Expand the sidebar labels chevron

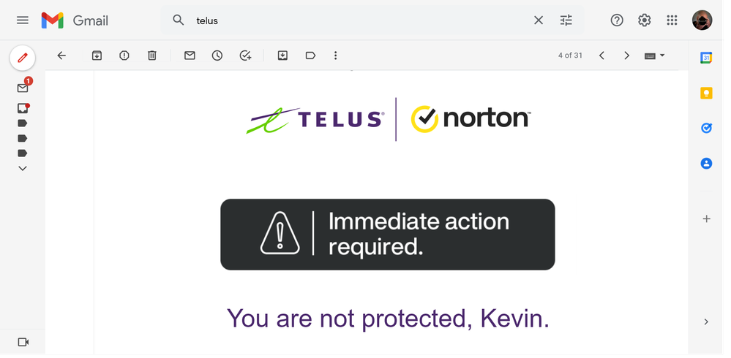23,168
